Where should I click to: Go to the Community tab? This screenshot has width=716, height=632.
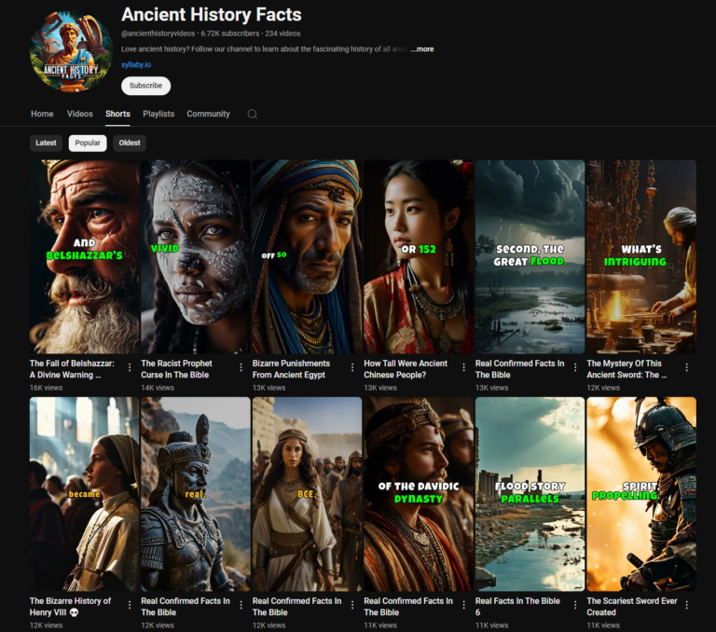coord(208,114)
